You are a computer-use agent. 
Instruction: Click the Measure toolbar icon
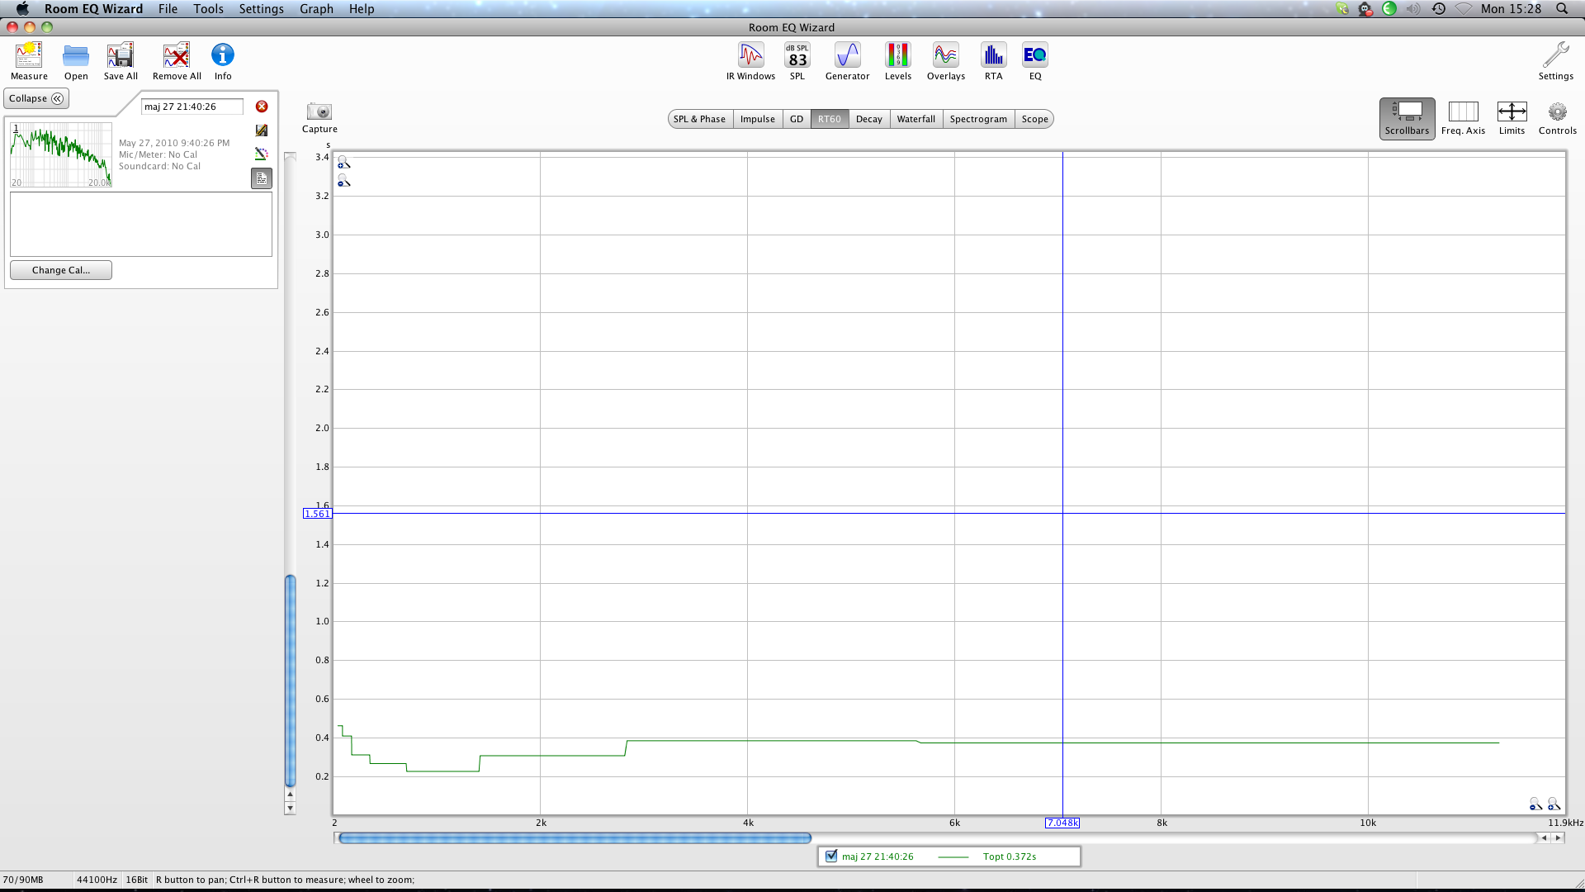coord(29,56)
